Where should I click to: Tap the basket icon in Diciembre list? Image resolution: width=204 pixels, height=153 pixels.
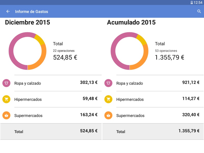(x=6, y=115)
